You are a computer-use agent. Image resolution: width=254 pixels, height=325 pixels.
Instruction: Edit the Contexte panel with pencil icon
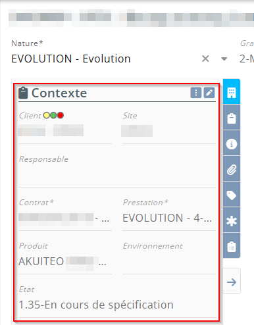(209, 93)
